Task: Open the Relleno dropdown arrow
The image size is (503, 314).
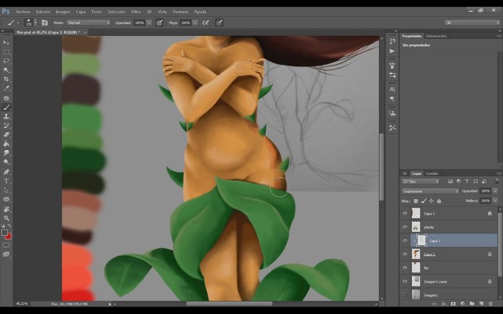Action: (x=495, y=201)
